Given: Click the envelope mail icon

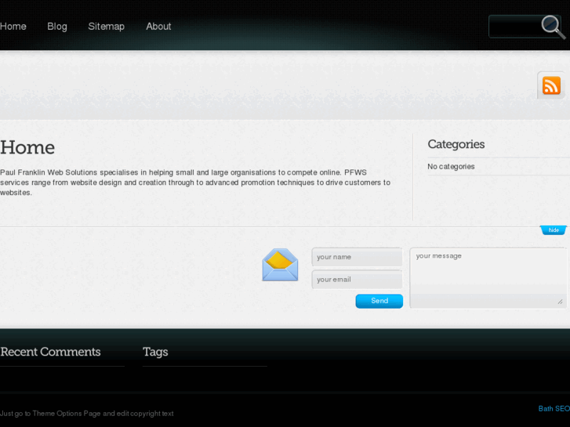Looking at the screenshot, I should click(280, 265).
